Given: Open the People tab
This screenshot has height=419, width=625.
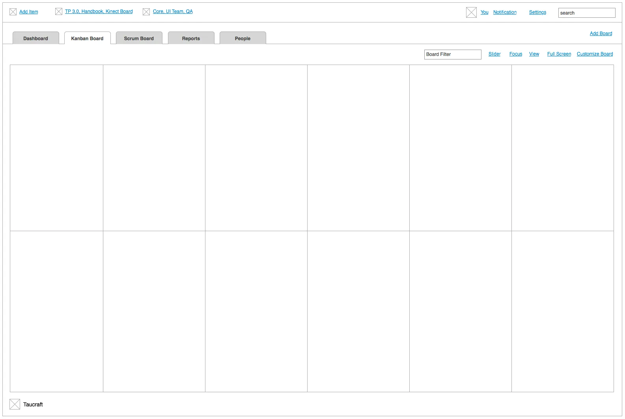Looking at the screenshot, I should click(x=243, y=38).
